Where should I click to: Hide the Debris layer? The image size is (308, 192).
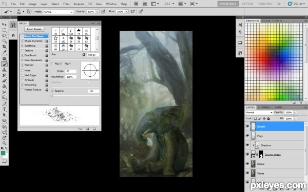click(x=247, y=126)
